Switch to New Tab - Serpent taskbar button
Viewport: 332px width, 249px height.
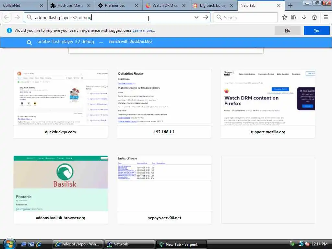tap(182, 244)
